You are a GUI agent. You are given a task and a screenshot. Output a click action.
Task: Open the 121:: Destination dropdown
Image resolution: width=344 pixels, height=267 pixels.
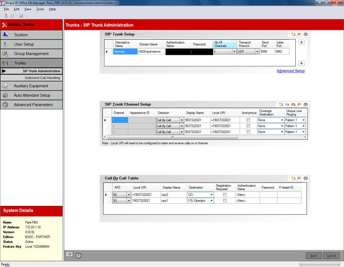pos(211,195)
